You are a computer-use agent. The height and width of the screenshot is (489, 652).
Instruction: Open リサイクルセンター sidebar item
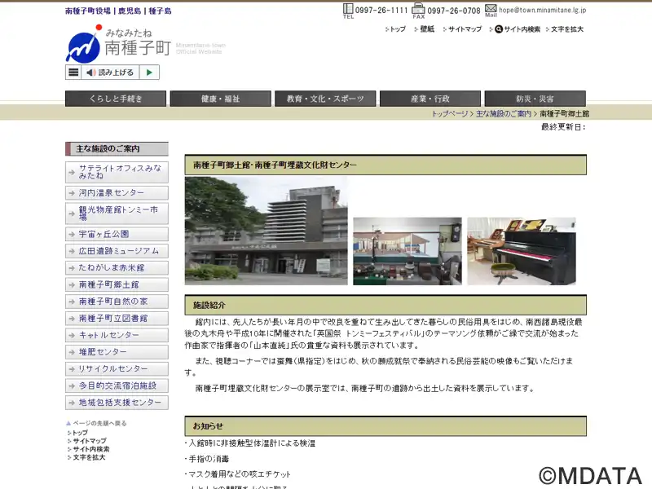pyautogui.click(x=117, y=369)
